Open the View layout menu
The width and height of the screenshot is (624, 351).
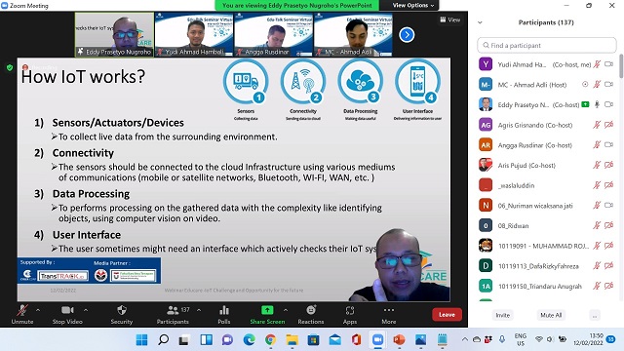pos(450,19)
